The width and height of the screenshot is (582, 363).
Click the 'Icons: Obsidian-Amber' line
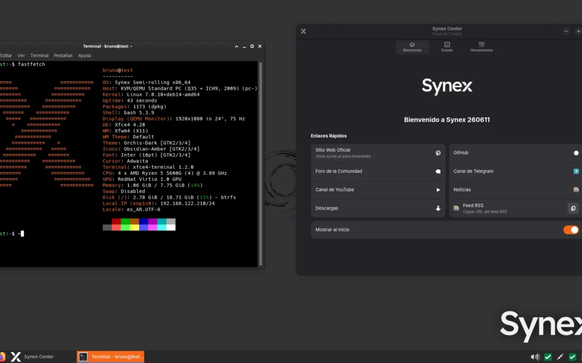tap(151, 149)
